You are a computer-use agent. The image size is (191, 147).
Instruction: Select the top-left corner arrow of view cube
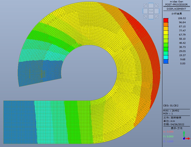point(145,5)
